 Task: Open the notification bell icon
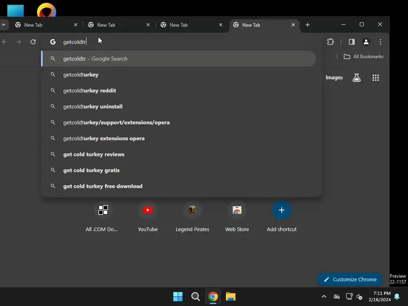tap(397, 296)
